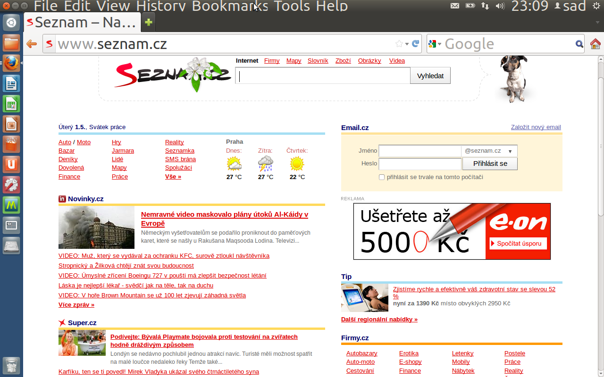Switch search to the Firmy tab
604x377 pixels.
[x=272, y=61]
